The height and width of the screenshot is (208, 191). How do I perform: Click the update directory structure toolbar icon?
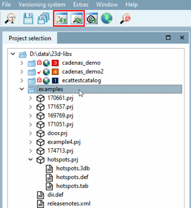coord(61,18)
